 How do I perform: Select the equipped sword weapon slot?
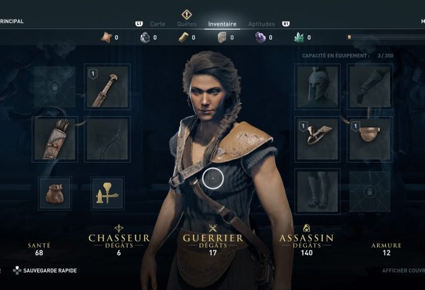coord(107,87)
